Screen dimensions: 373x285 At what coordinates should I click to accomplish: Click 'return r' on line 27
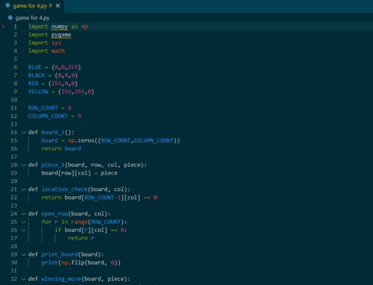coord(81,238)
